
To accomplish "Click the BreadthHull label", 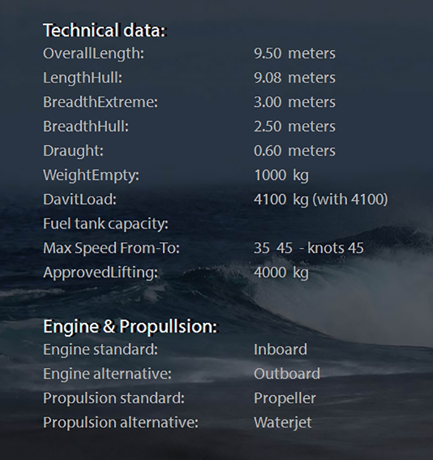I will click(x=86, y=126).
